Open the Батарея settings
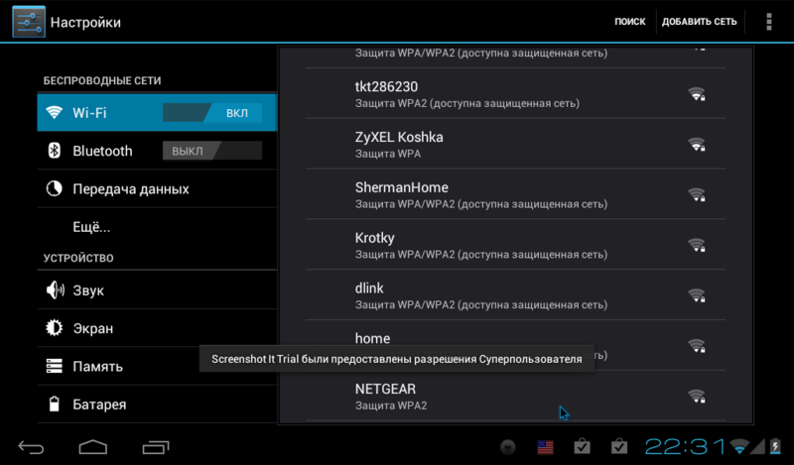 point(157,404)
